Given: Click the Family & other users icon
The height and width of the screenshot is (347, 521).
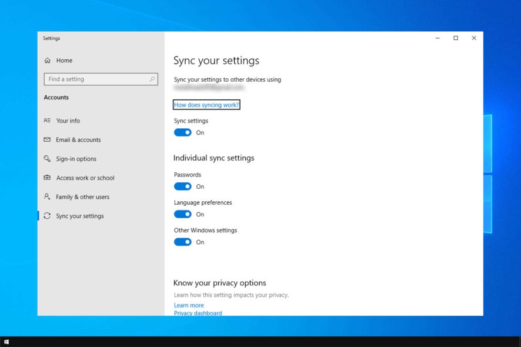Looking at the screenshot, I should tap(47, 197).
